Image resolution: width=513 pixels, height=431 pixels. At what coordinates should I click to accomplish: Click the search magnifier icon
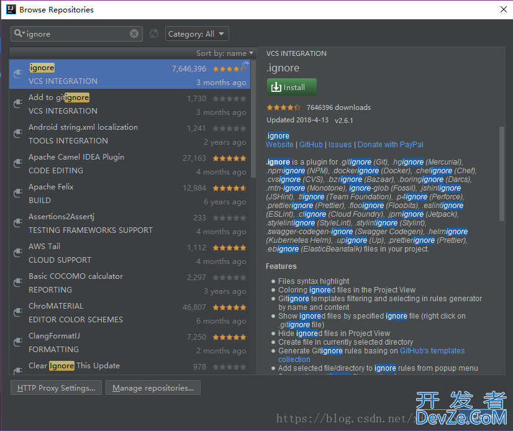(19, 33)
